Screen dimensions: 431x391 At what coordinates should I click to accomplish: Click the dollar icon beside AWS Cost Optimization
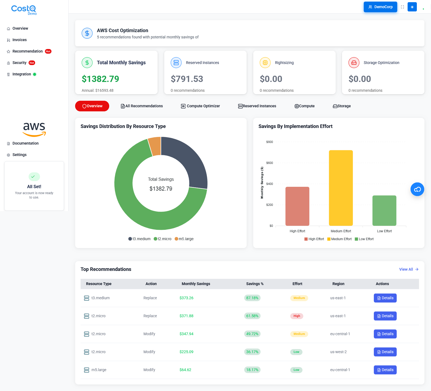tap(87, 33)
